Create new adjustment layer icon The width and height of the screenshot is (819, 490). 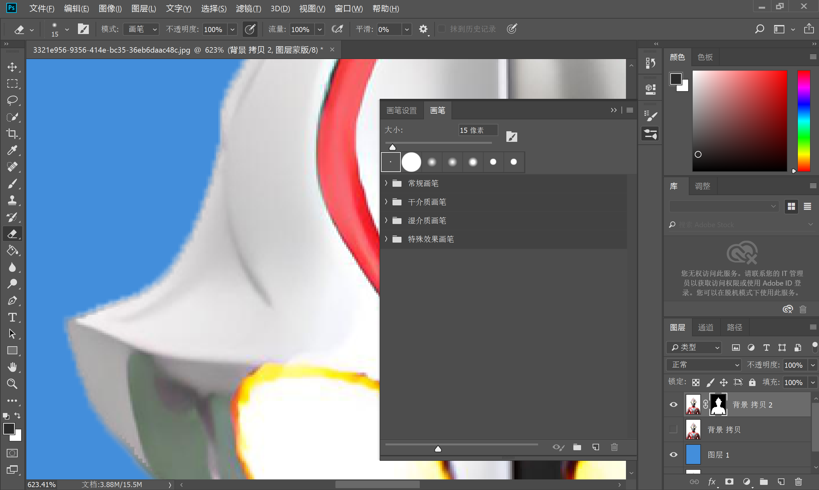(747, 482)
